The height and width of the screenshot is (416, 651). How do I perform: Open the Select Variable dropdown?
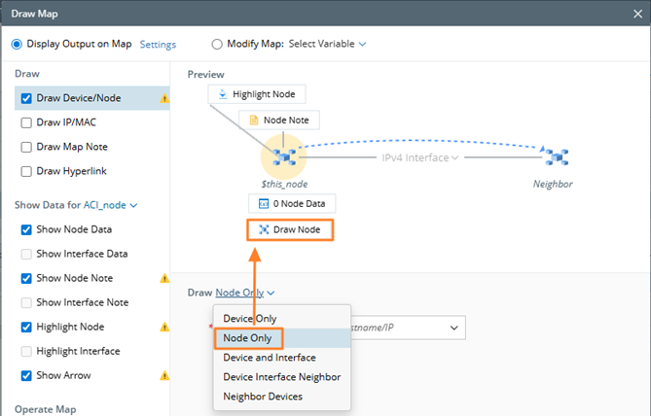pyautogui.click(x=327, y=44)
